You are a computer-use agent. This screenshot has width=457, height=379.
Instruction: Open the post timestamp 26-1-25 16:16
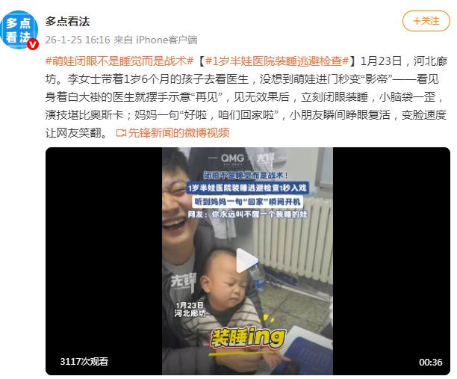pyautogui.click(x=78, y=40)
